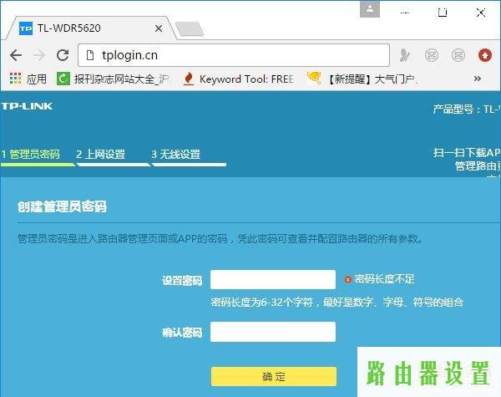Click the 设置密码 password field
This screenshot has height=397, width=501.
point(273,279)
